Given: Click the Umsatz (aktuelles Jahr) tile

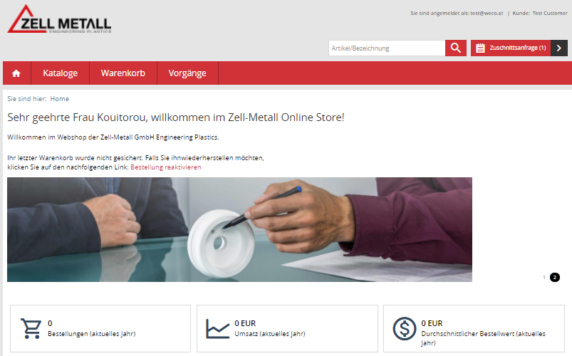Looking at the screenshot, I should pos(287,328).
